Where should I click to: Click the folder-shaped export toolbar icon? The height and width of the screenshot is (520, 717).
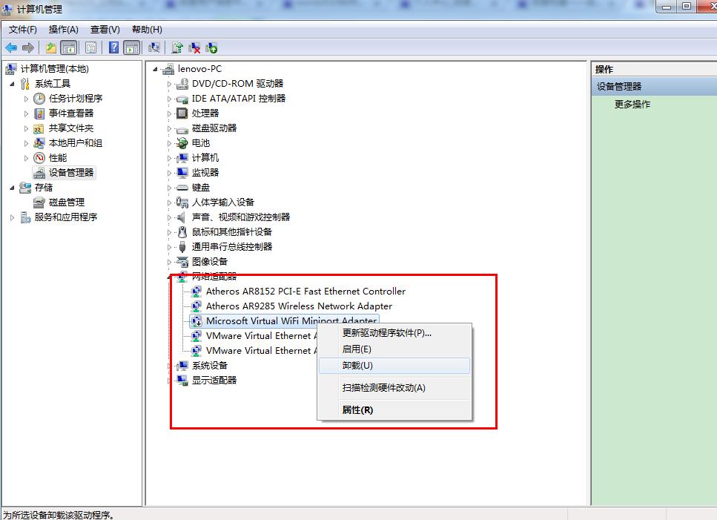point(51,47)
